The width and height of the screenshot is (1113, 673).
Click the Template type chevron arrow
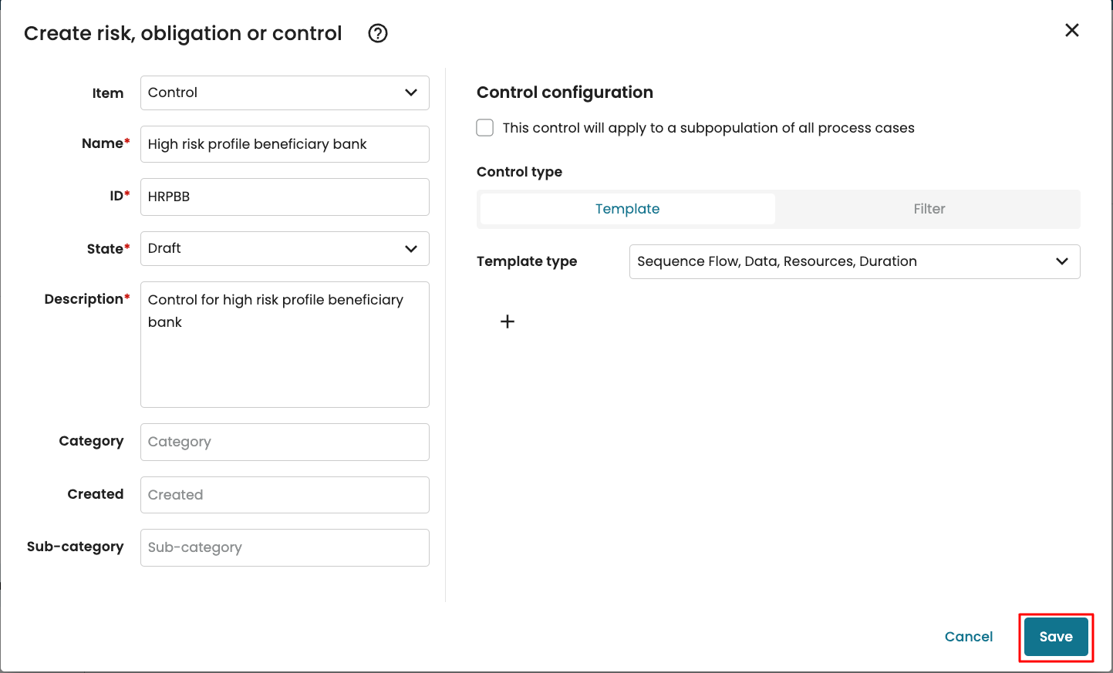click(1062, 261)
